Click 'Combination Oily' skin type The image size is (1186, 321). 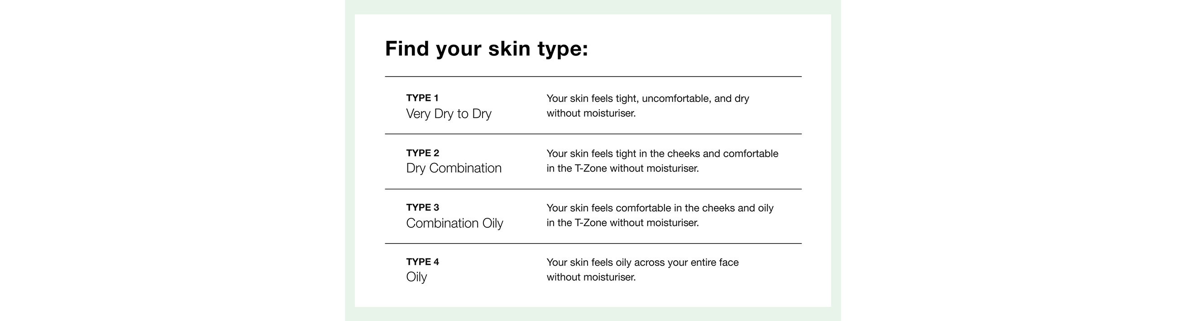454,223
